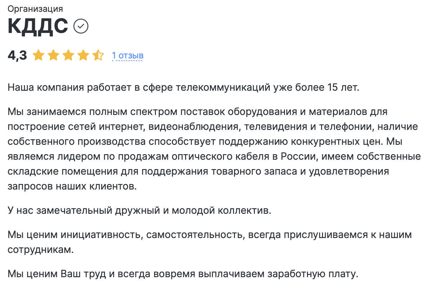The height and width of the screenshot is (284, 425).
Task: Click the verified checkmark badge beside КДДС
Action: (81, 26)
